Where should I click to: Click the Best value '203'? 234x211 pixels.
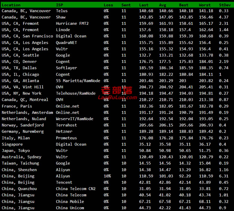tap(183, 81)
